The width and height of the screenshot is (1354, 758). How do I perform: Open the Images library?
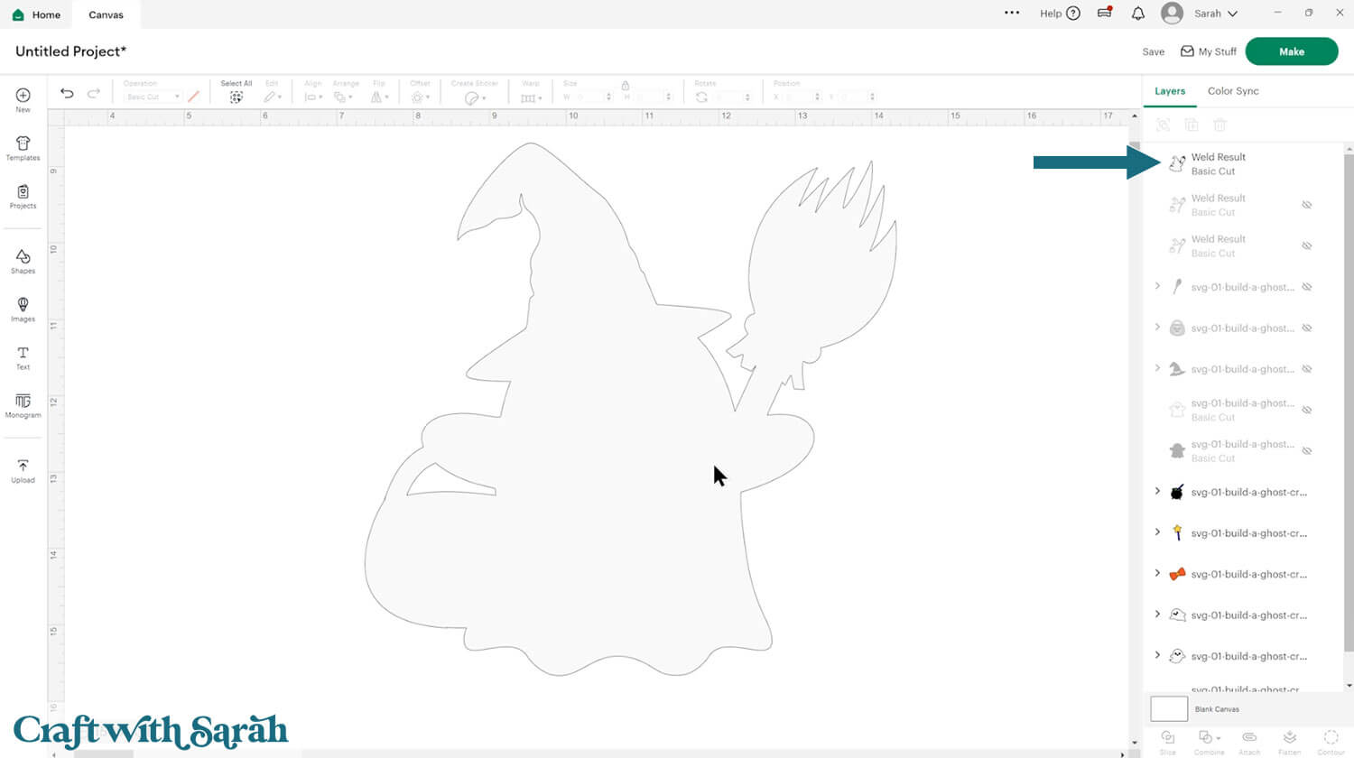point(23,309)
